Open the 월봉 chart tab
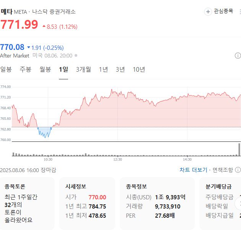This screenshot has width=241, height=230. (45, 69)
